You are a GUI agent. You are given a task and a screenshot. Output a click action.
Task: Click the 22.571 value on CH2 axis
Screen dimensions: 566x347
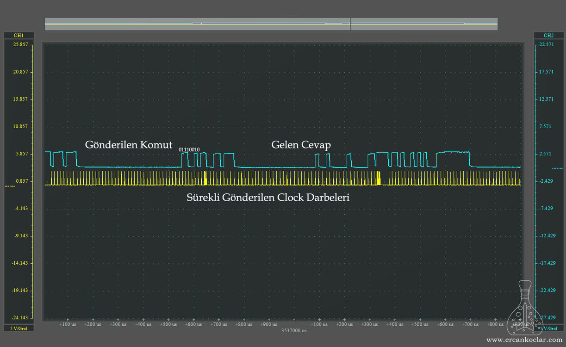tap(546, 44)
